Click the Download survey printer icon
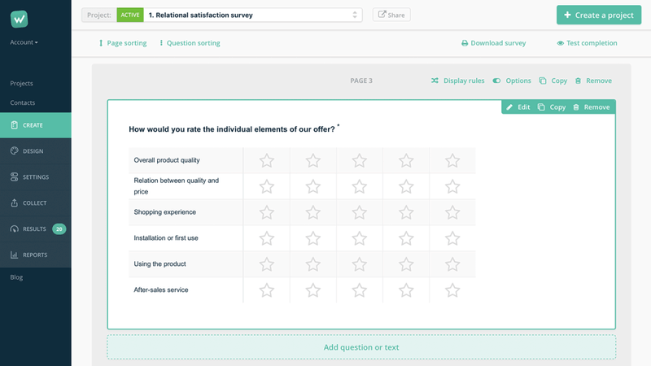 465,43
